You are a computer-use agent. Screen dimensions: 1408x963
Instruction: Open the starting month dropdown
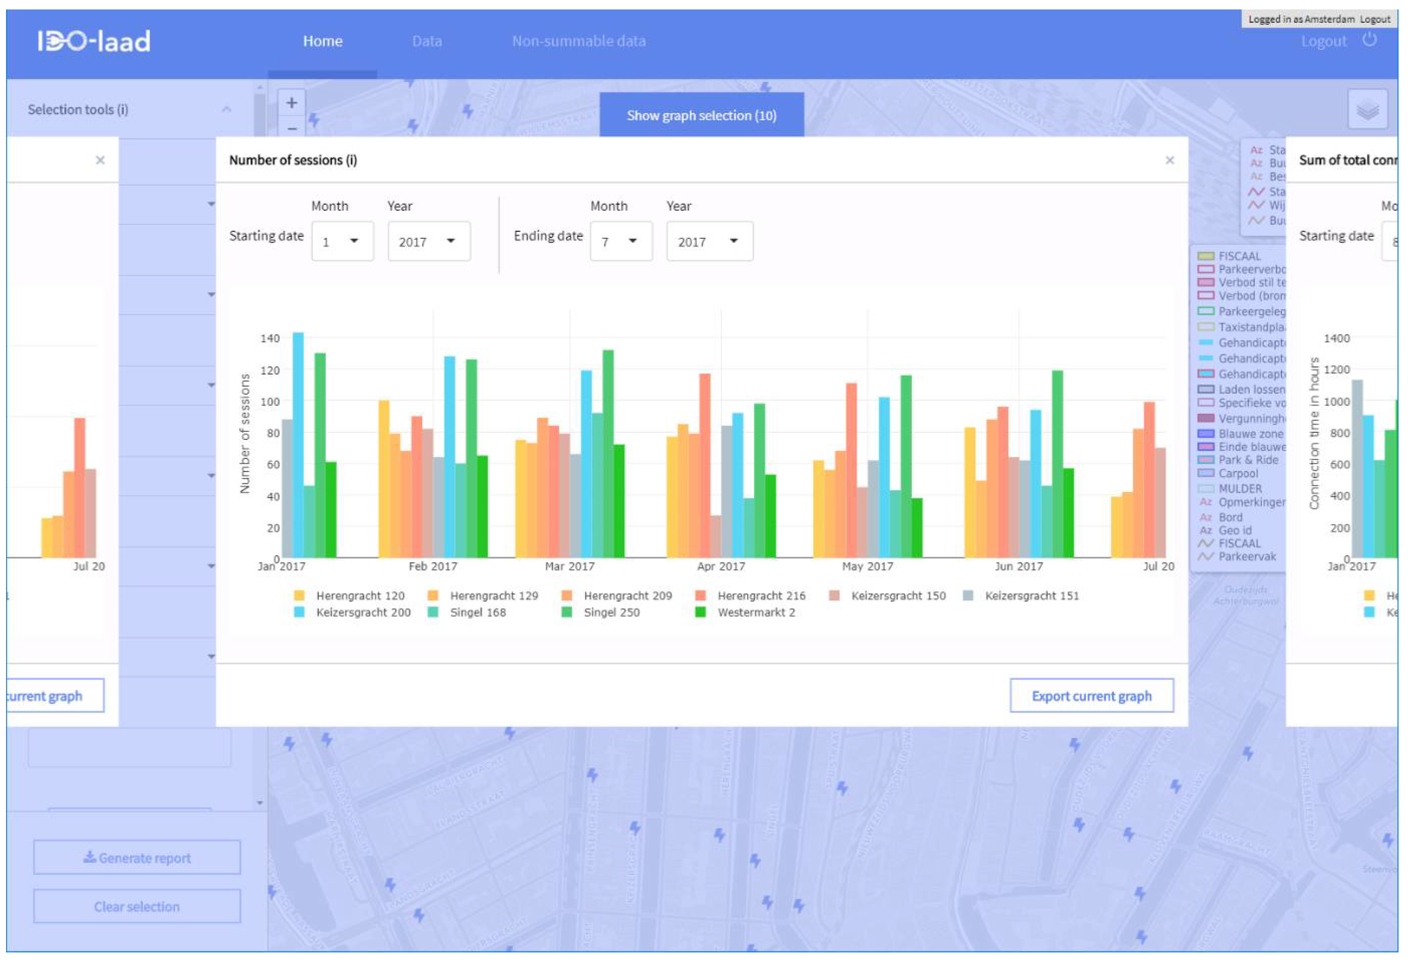tap(342, 242)
